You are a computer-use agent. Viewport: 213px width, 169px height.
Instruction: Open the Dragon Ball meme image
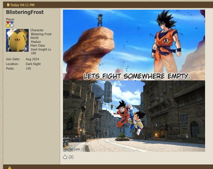pyautogui.click(x=134, y=81)
